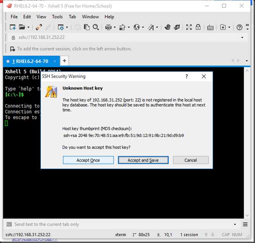The height and width of the screenshot is (243, 255).
Task: Expand the Properties dropdown arrow
Action: (67, 27)
